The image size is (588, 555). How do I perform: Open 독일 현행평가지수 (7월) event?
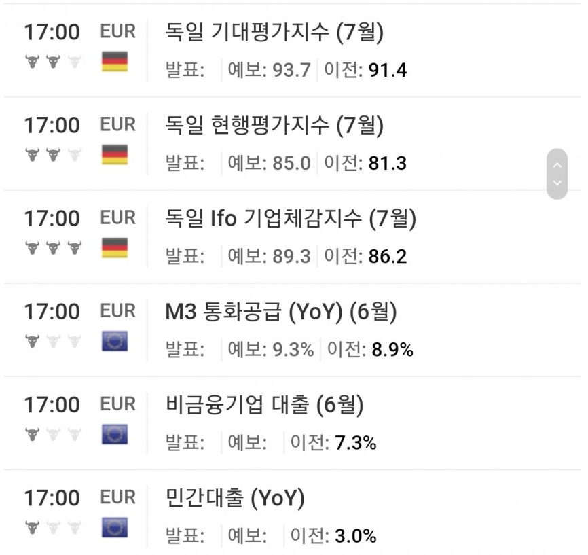274,125
